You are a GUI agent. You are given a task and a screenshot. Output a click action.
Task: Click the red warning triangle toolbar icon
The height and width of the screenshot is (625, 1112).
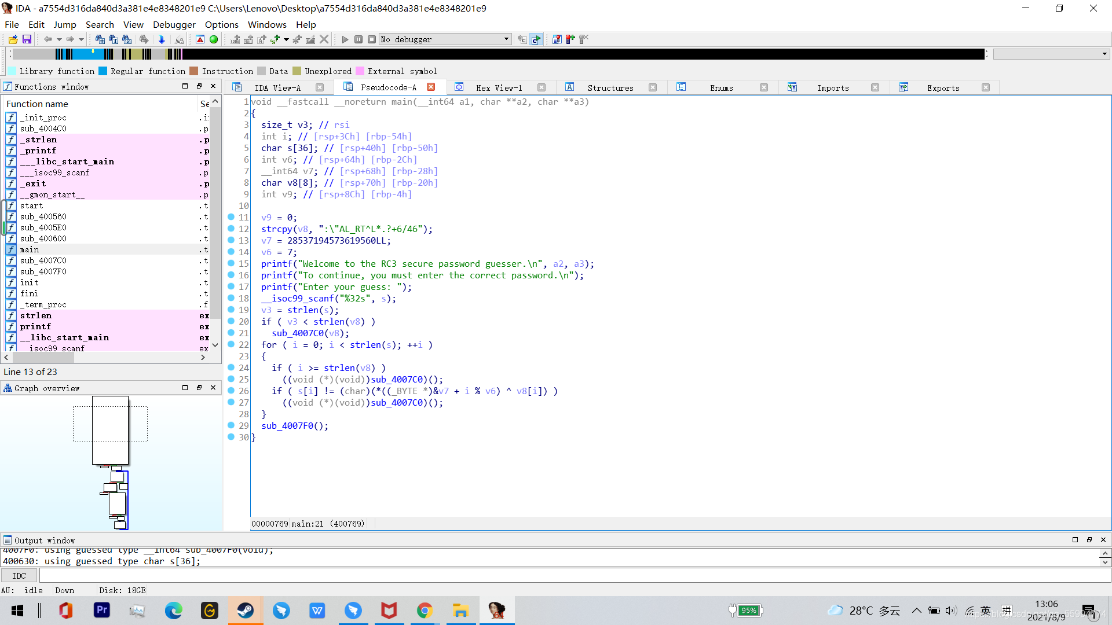coord(200,39)
